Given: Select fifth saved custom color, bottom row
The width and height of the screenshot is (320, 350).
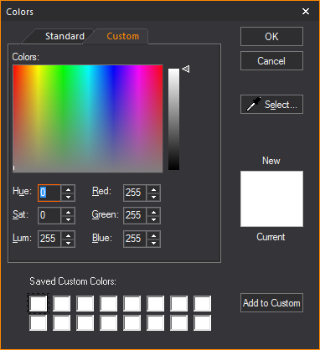Looking at the screenshot, I should click(x=132, y=322).
